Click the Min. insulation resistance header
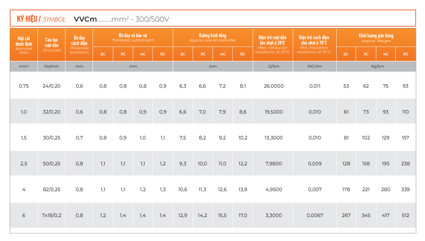 coord(314,44)
